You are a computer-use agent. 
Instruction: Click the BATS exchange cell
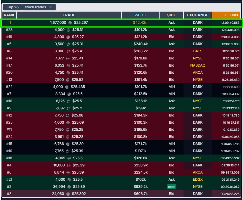click(x=198, y=51)
